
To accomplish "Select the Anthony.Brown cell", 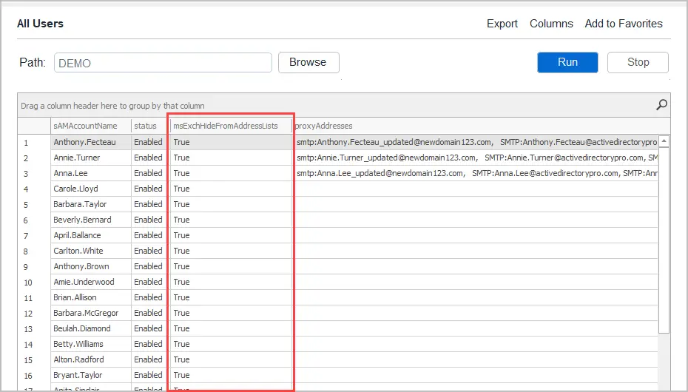I will (90, 266).
